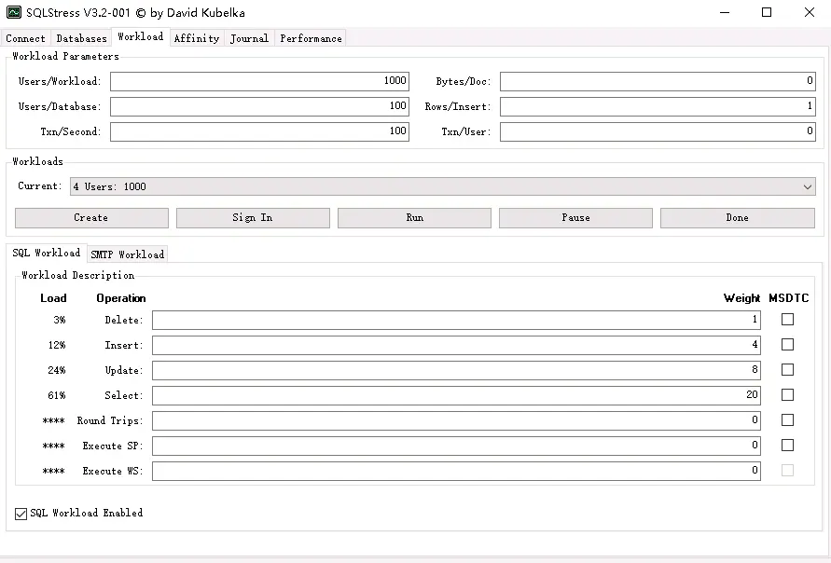Switch to the Databases tab
Viewport: 831px width, 563px height.
[x=81, y=38]
